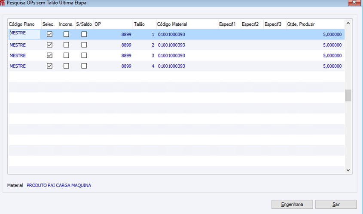The image size is (363, 214).
Task: Click OP 8899 in Talão 3 row
Action: (126, 55)
